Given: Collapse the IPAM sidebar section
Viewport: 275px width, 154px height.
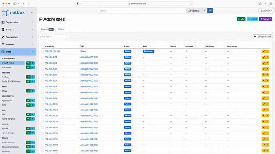Looking at the screenshot, I should coord(18,52).
